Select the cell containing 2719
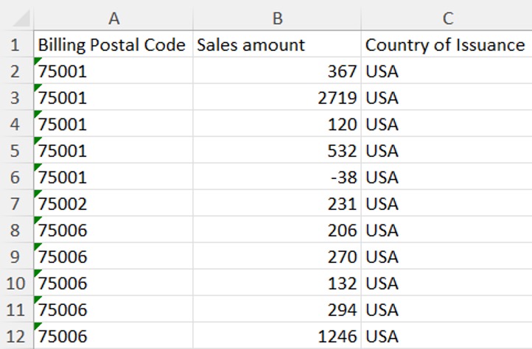532x349 pixels. (277, 98)
